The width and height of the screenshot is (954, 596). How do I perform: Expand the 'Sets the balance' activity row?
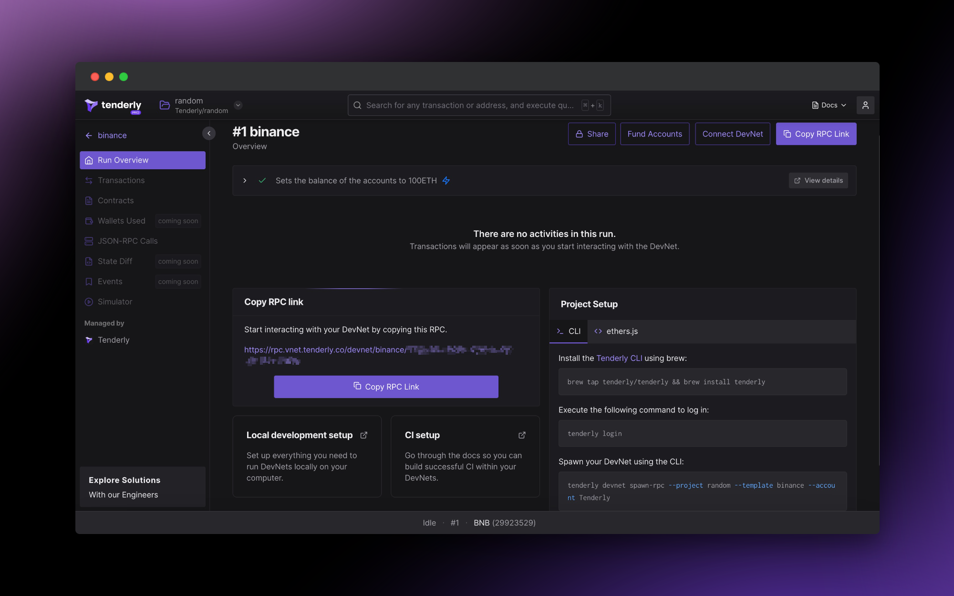245,181
